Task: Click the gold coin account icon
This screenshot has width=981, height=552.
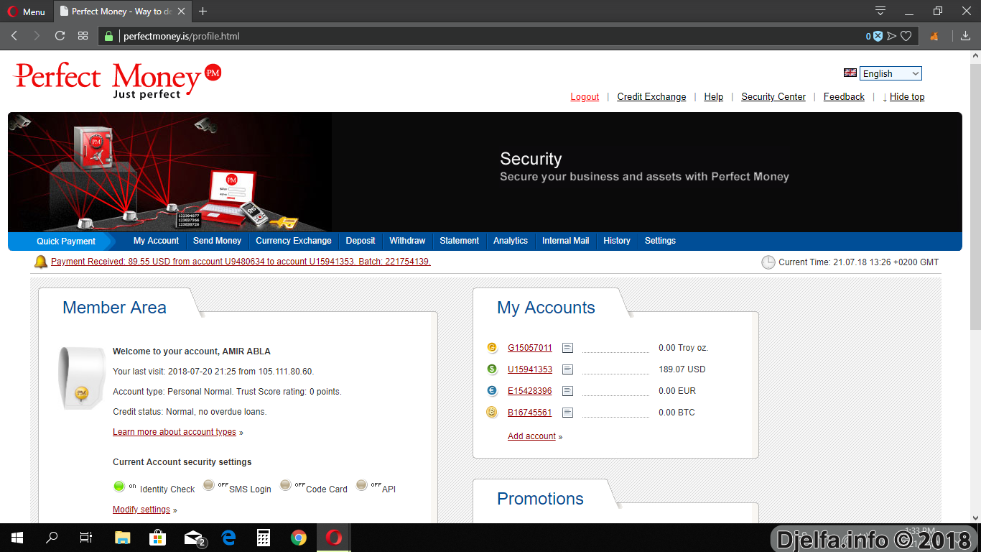Action: [492, 348]
